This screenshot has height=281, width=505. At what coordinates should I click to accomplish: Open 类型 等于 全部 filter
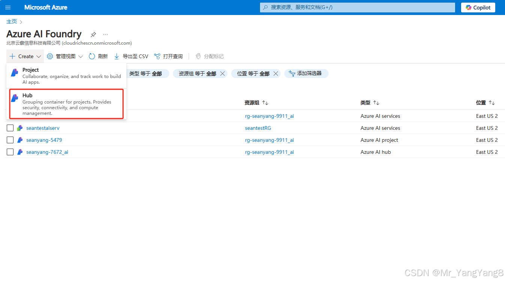point(146,74)
